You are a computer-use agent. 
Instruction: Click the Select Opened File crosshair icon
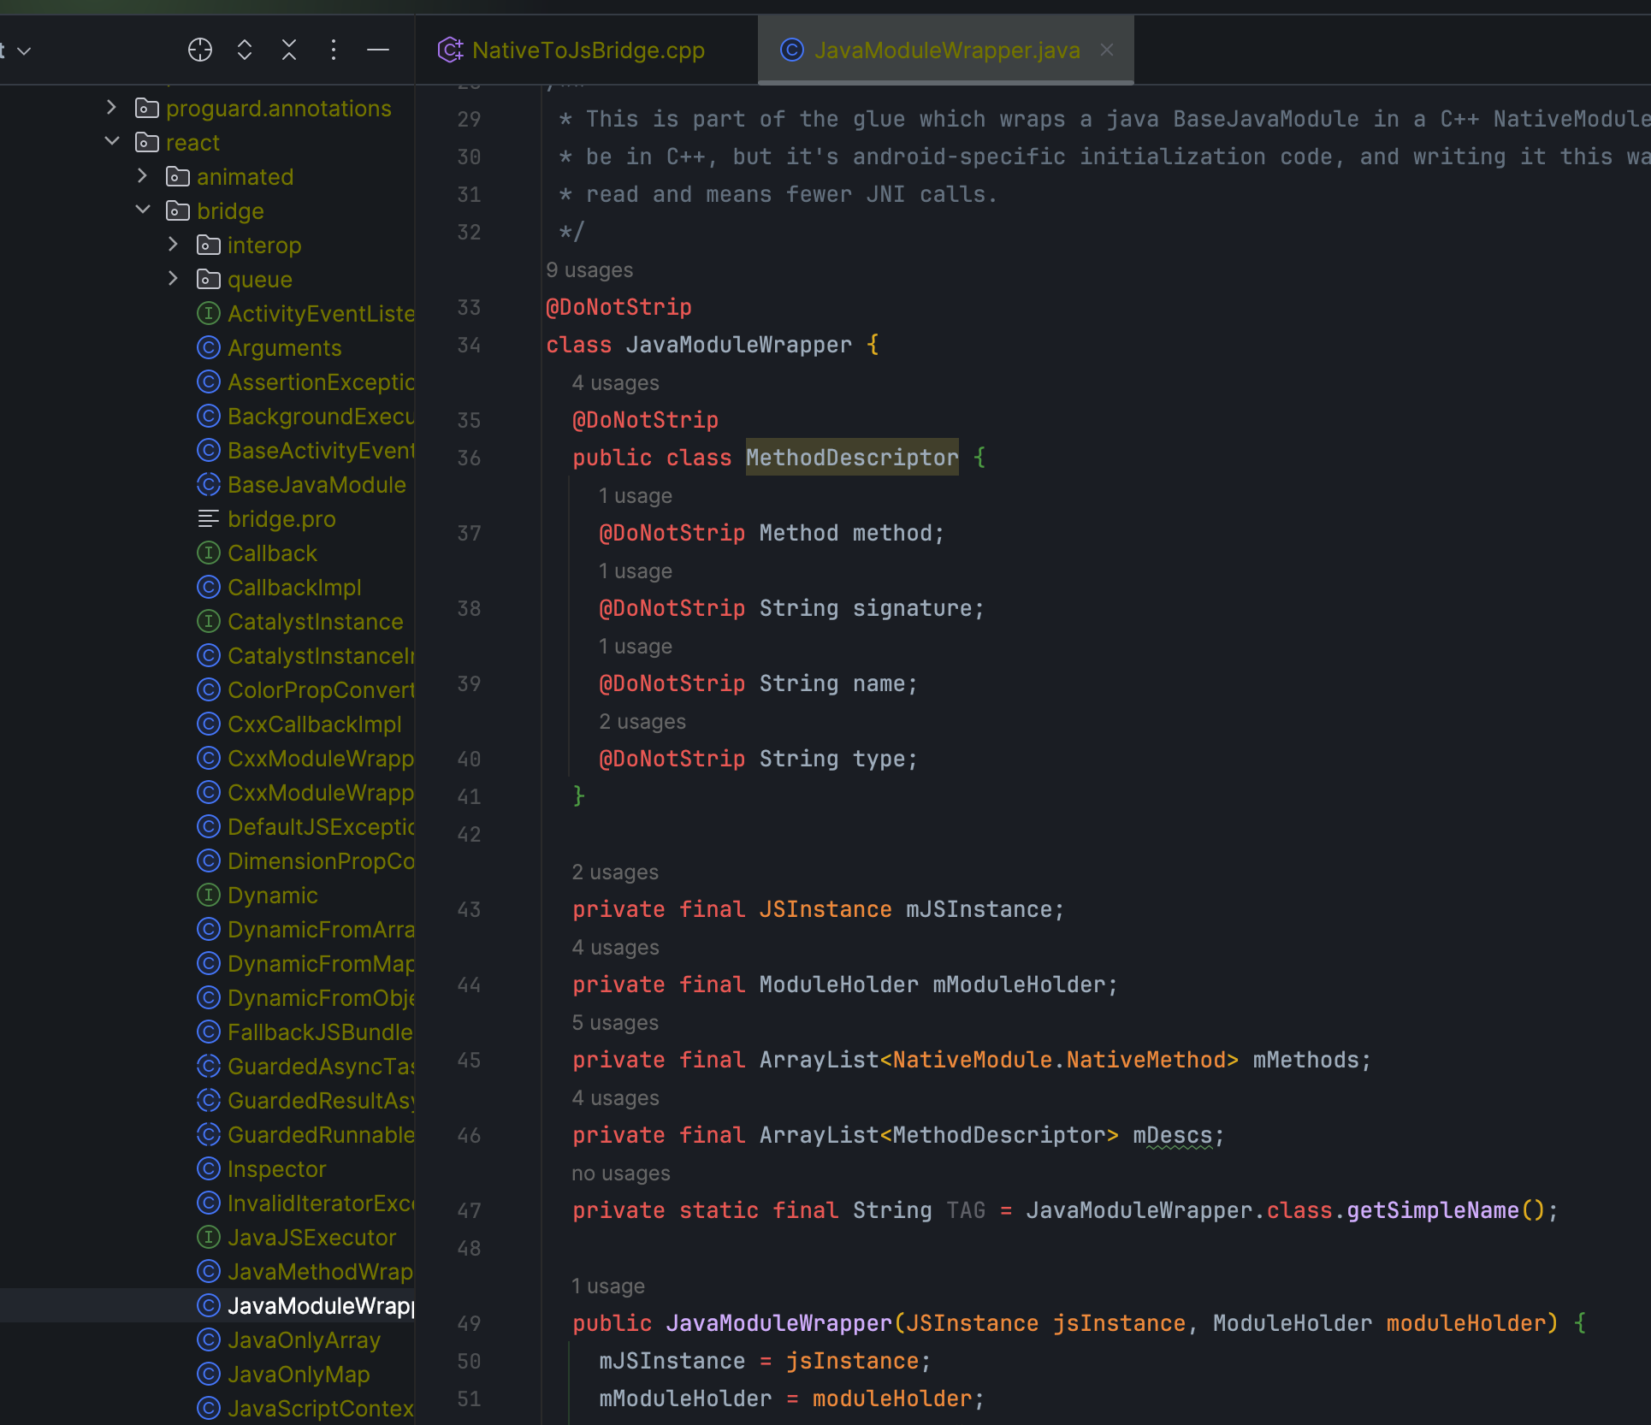[x=200, y=50]
